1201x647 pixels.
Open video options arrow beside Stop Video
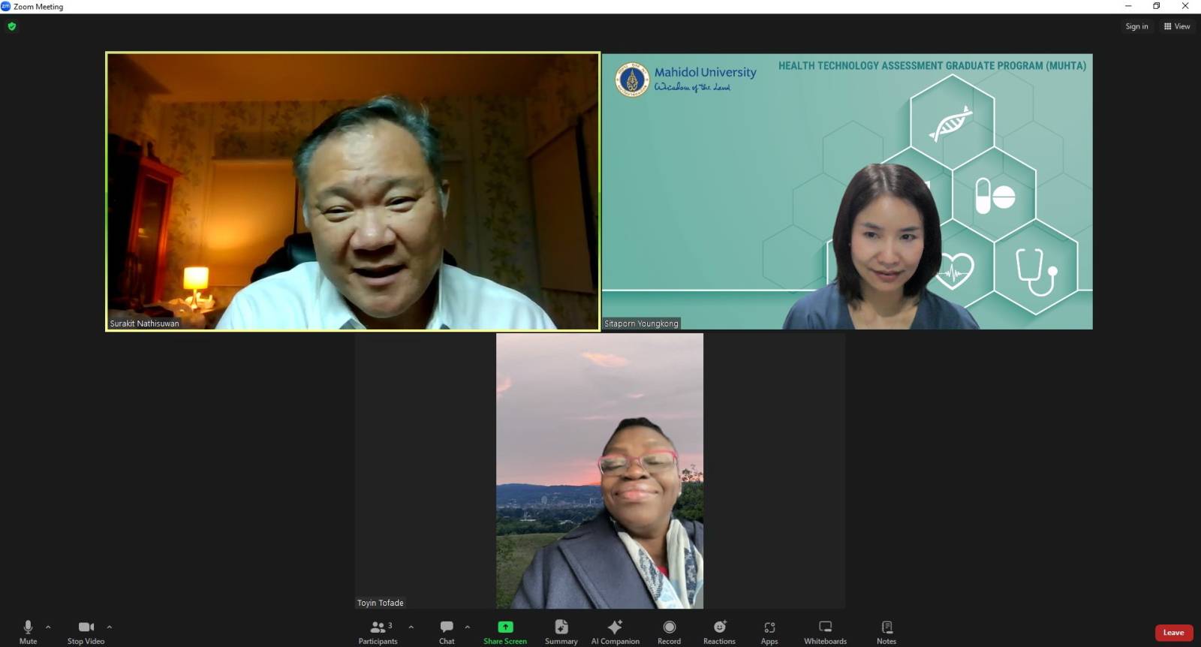pyautogui.click(x=109, y=627)
